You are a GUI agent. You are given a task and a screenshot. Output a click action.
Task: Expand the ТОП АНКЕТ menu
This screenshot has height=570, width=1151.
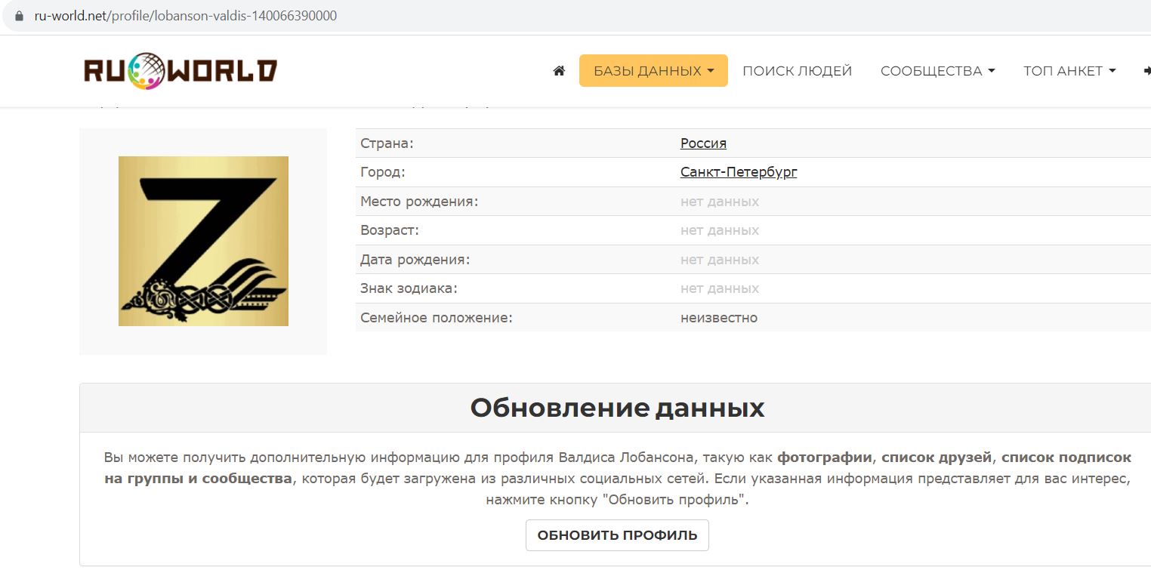click(x=1069, y=71)
